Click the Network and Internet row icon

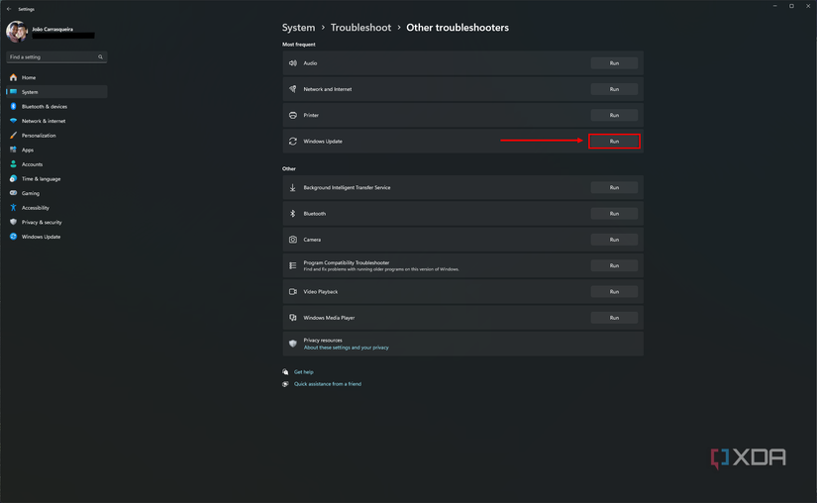(293, 89)
